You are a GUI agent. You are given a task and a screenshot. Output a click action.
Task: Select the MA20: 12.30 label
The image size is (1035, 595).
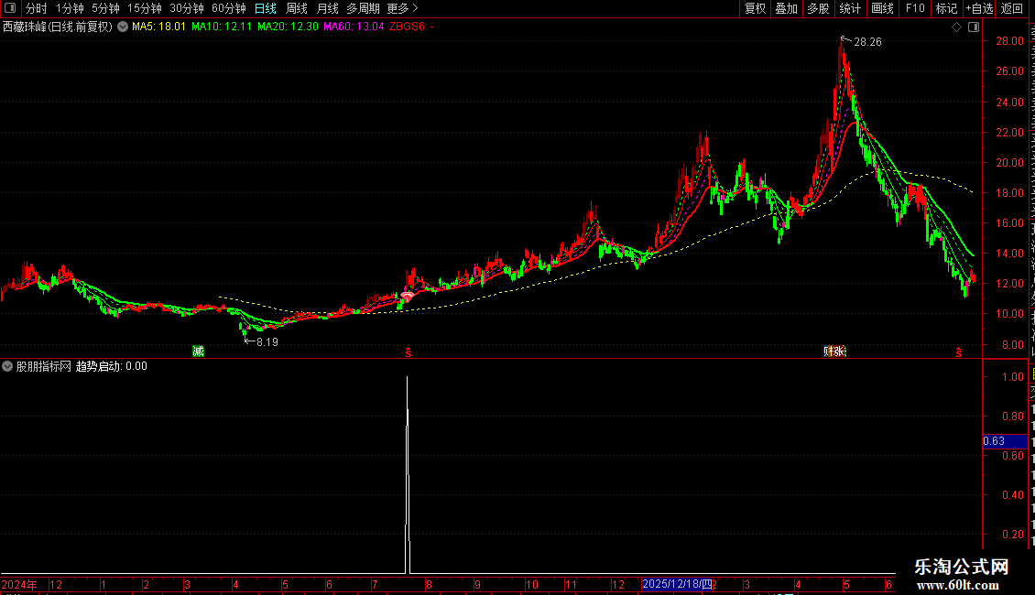coord(288,27)
